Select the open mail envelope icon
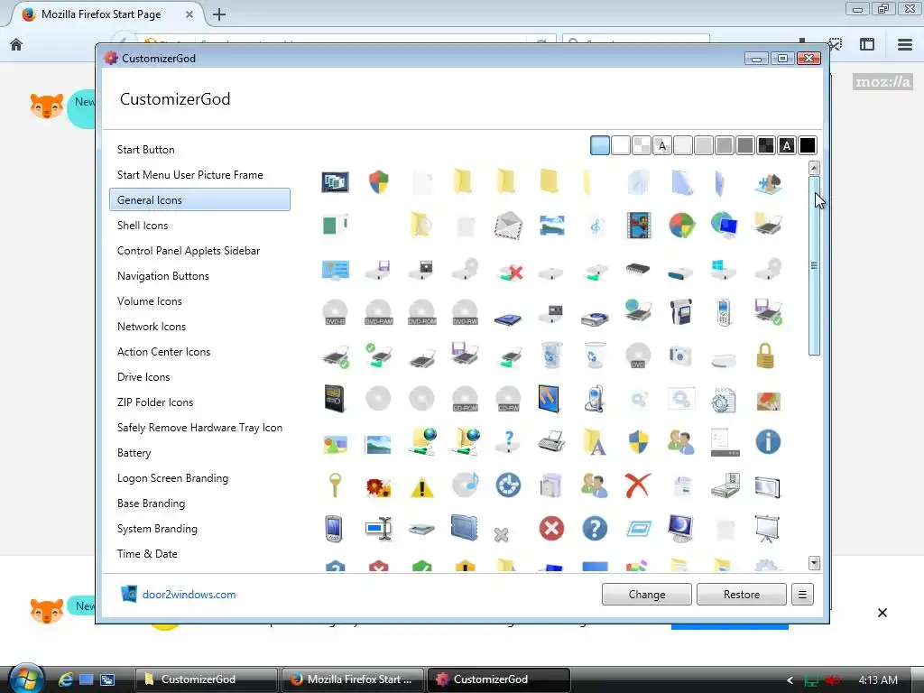 [509, 226]
